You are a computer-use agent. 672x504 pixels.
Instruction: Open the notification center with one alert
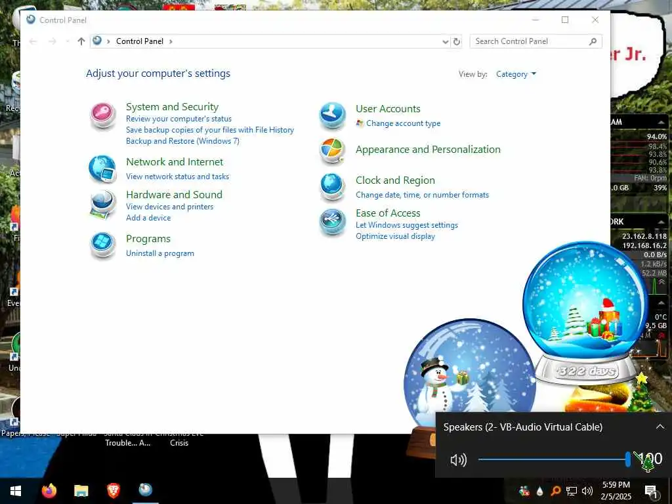[x=651, y=491]
